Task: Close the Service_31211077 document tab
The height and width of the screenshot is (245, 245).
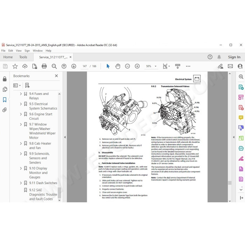Action: pos(70,57)
